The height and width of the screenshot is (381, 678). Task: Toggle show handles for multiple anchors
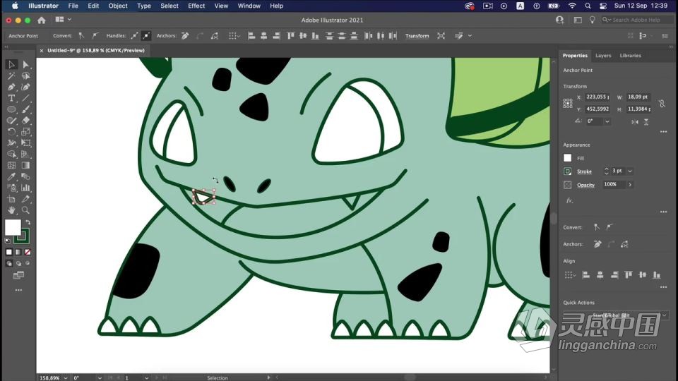[x=134, y=36]
